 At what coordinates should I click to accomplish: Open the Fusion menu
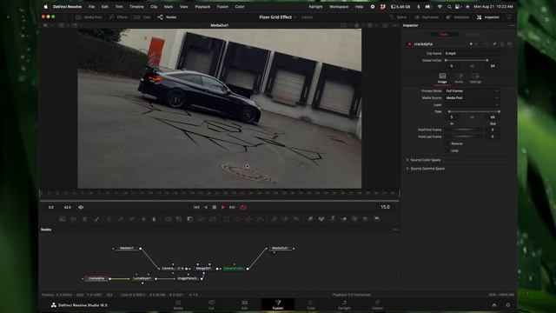(x=222, y=7)
